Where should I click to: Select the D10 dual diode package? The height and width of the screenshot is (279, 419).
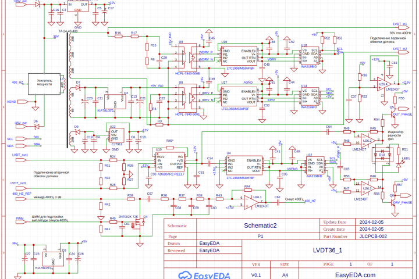tap(382, 155)
